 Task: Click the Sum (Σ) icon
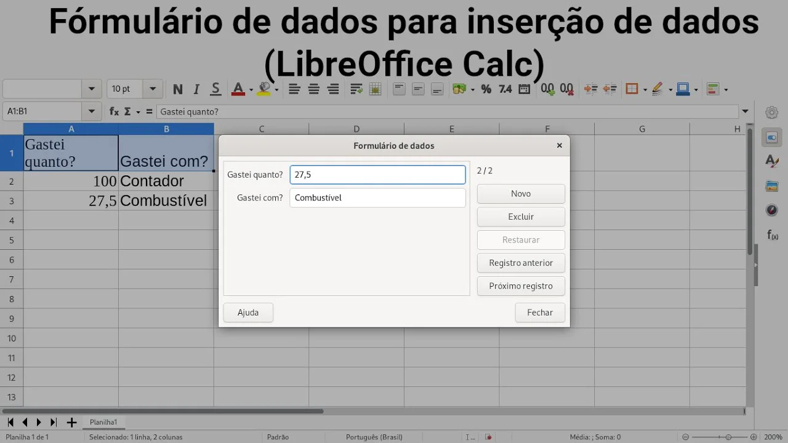click(128, 111)
